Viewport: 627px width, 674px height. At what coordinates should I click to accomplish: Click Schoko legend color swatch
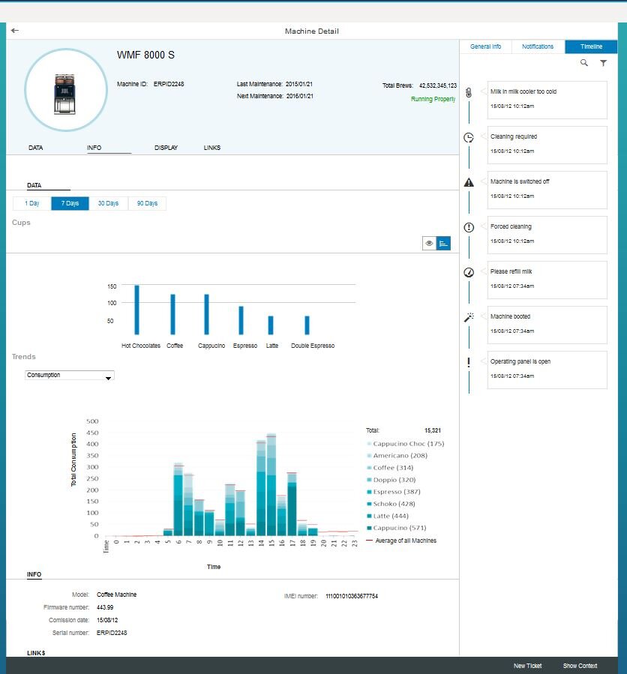(369, 504)
